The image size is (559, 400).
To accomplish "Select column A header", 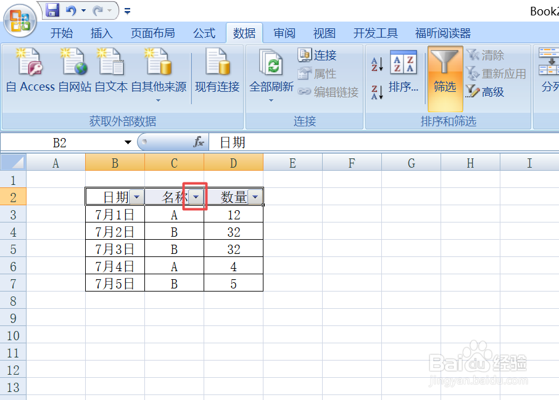I will pos(56,163).
